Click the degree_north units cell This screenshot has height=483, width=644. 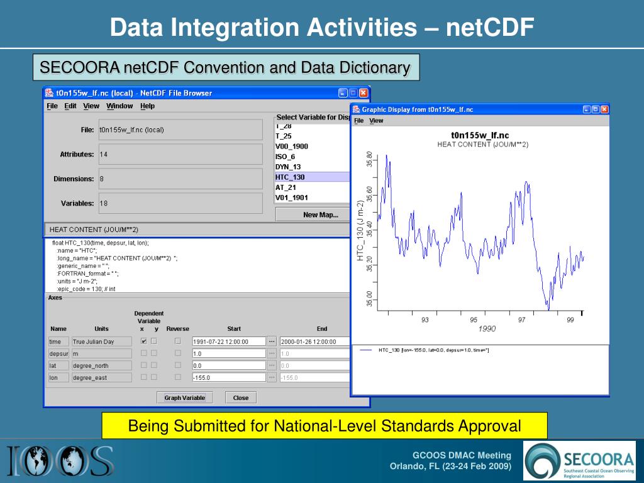(102, 365)
